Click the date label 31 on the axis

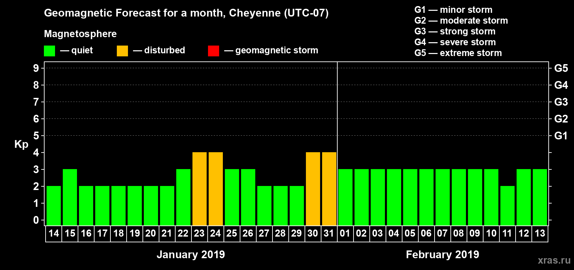[x=329, y=234]
